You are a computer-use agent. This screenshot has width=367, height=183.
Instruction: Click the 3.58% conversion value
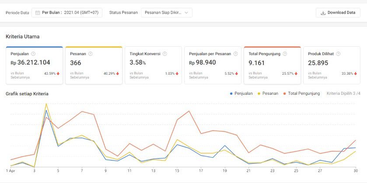138,62
